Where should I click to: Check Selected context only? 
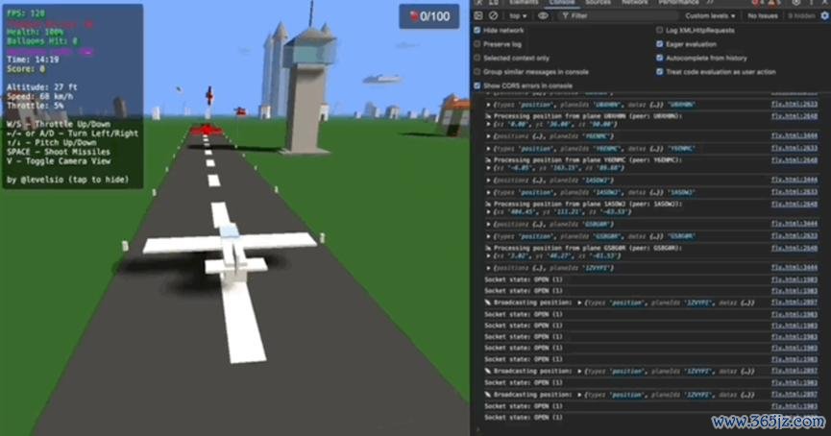click(477, 58)
